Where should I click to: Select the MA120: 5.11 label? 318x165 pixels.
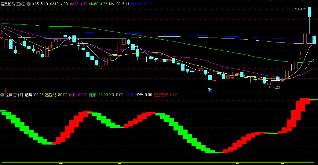(x=119, y=4)
